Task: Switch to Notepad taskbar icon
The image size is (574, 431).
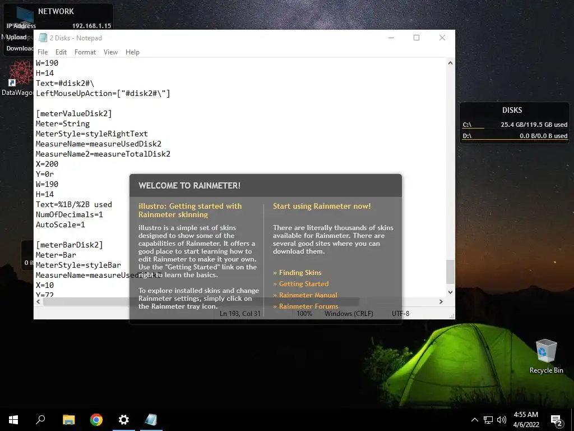Action: tap(151, 420)
